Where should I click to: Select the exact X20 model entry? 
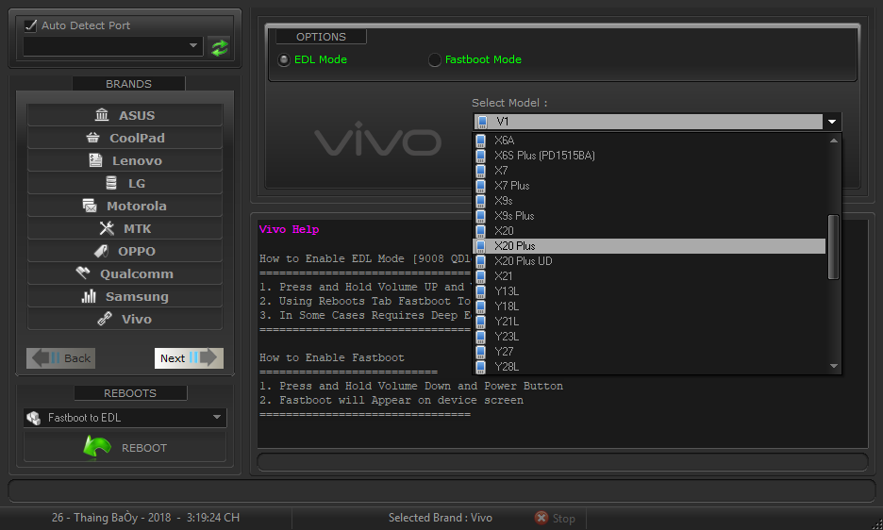[x=649, y=231]
